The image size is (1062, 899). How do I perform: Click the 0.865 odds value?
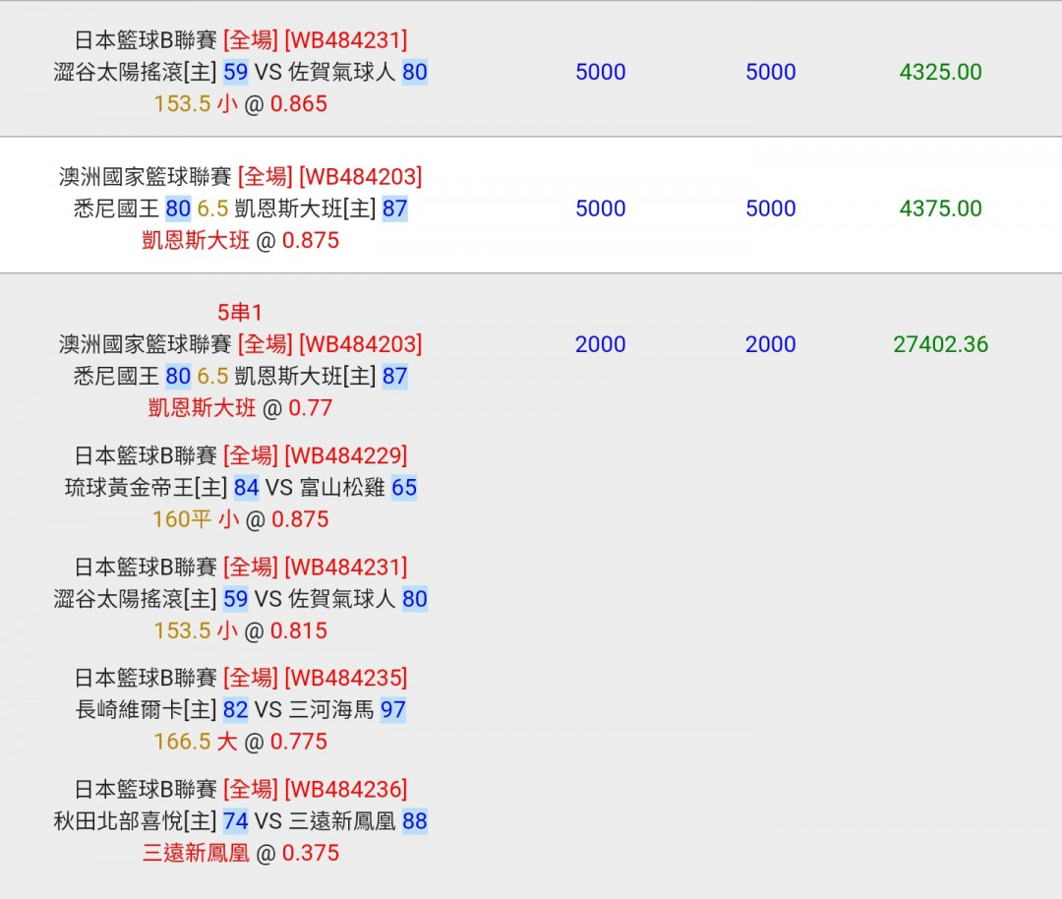298,104
